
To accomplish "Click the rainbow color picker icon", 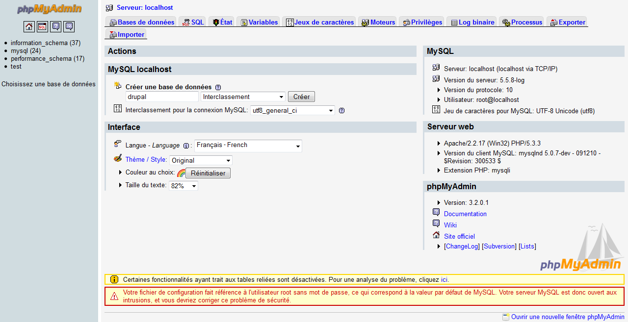I will click(181, 173).
